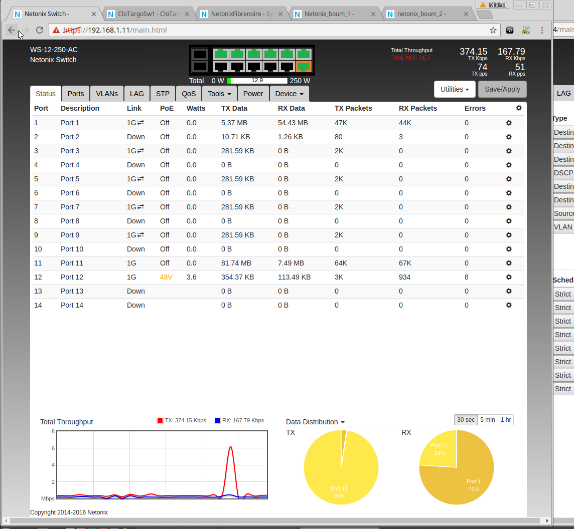This screenshot has height=529, width=574.
Task: Expand the Tools dropdown tab
Action: (219, 94)
